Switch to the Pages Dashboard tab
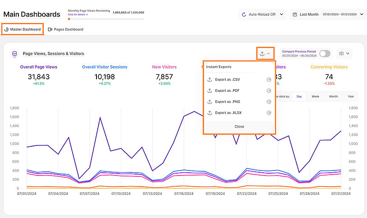 [66, 30]
